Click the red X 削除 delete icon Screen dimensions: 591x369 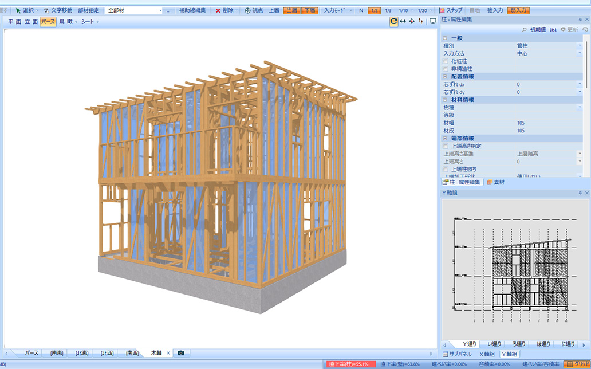[x=218, y=10]
